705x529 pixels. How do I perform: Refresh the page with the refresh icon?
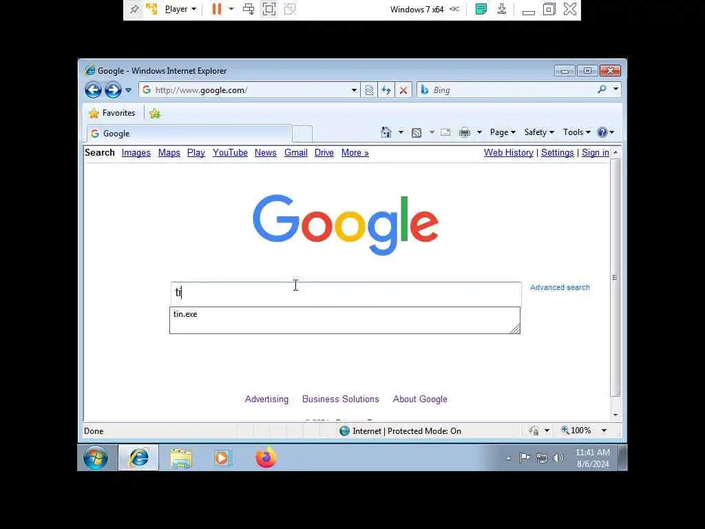pos(386,90)
